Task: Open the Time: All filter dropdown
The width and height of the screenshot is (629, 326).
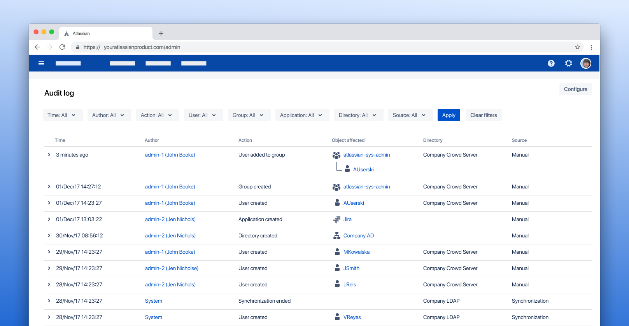Action: coord(63,115)
